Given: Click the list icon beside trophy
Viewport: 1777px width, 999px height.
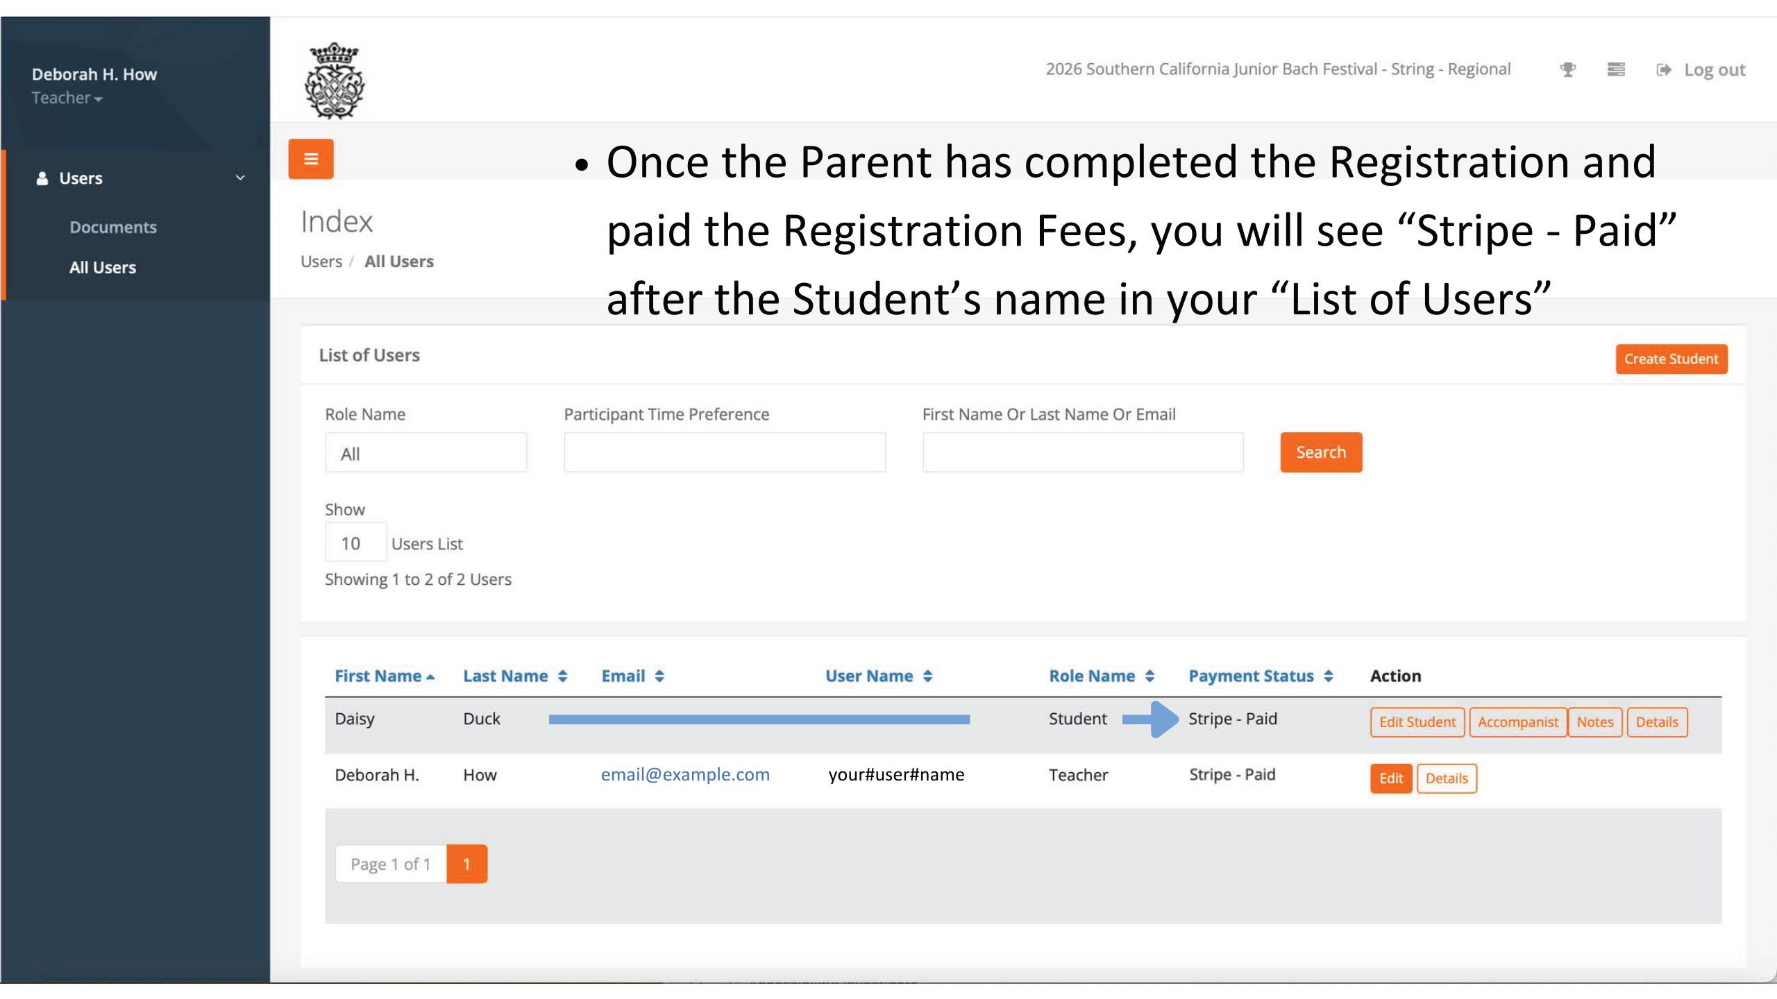Looking at the screenshot, I should click(x=1616, y=69).
